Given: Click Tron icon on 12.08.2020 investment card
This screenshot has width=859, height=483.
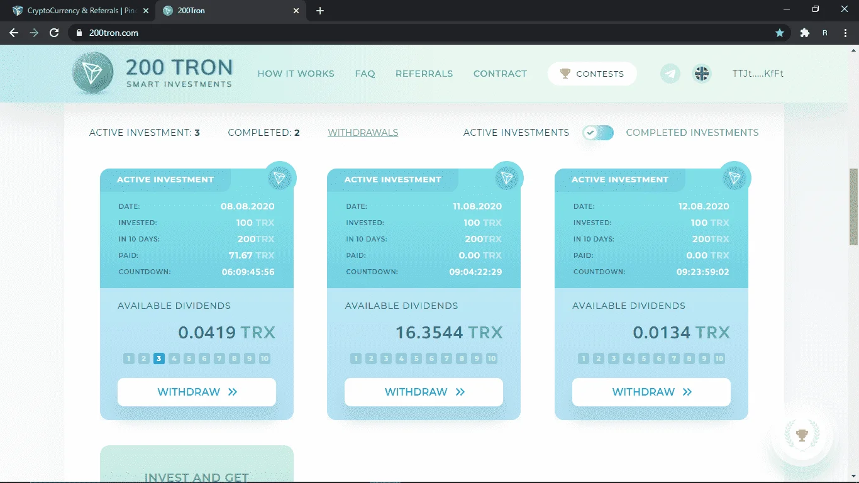Looking at the screenshot, I should coord(734,179).
